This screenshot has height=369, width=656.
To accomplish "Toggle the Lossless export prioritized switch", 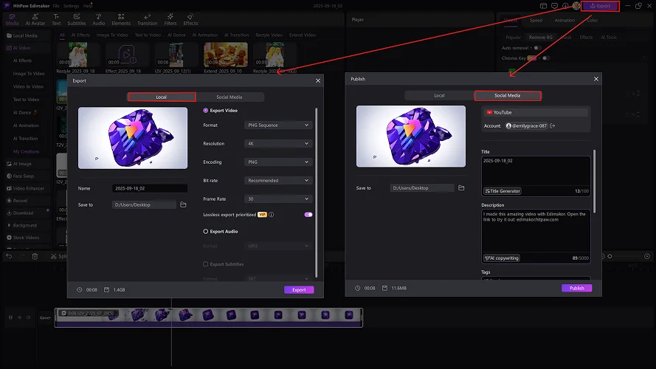I will click(308, 215).
